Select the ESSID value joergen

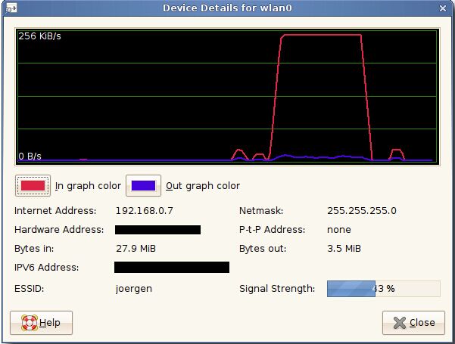pyautogui.click(x=134, y=289)
